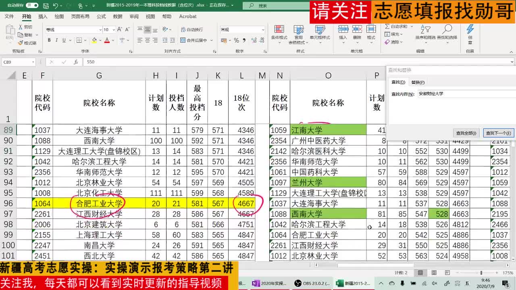Switch to the 数据 ribbon tab
516x290 pixels.
[x=118, y=17]
